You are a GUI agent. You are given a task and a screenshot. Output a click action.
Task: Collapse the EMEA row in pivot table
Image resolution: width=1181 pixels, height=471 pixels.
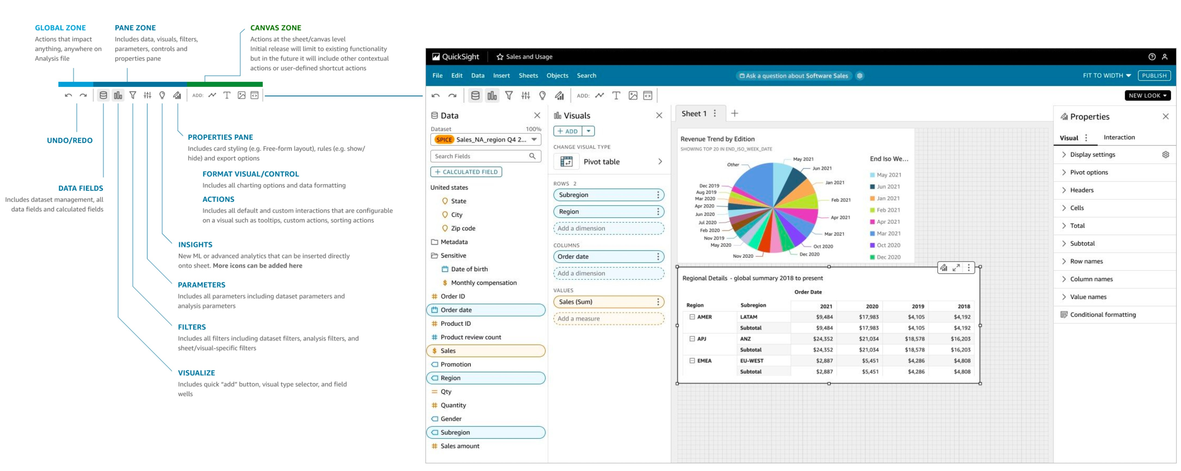point(692,361)
